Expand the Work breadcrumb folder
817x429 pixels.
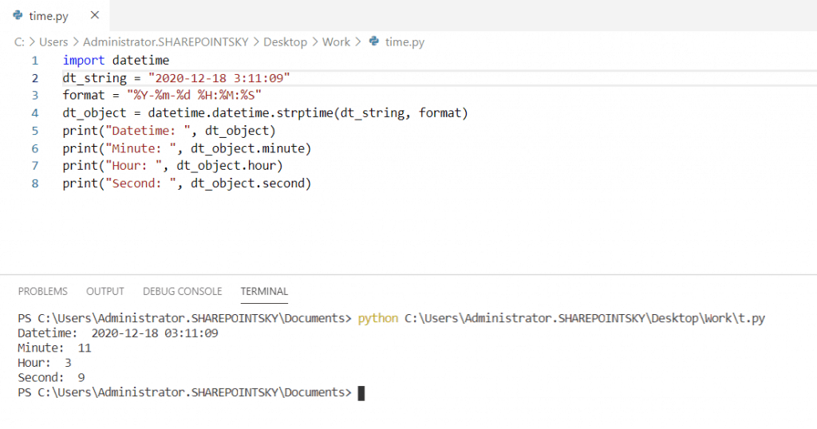pyautogui.click(x=336, y=41)
